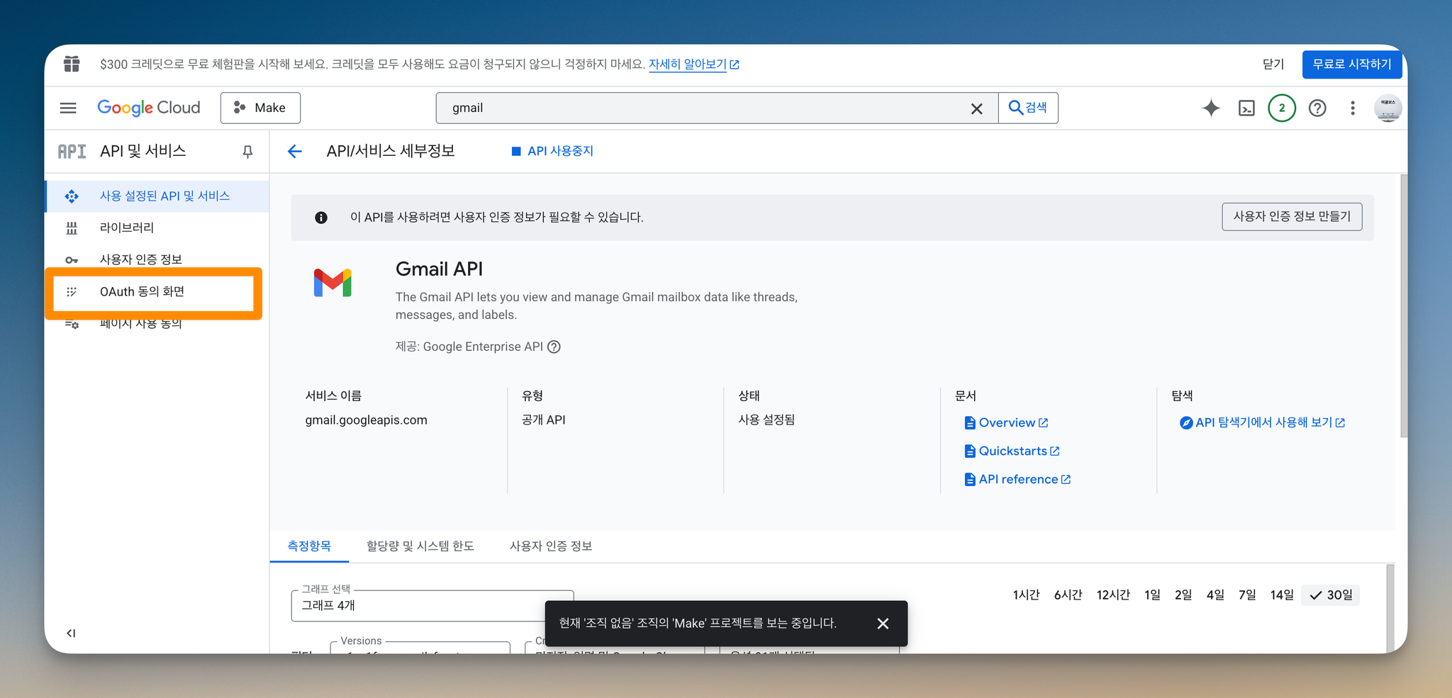Collapse the left sidebar panel

click(x=71, y=633)
